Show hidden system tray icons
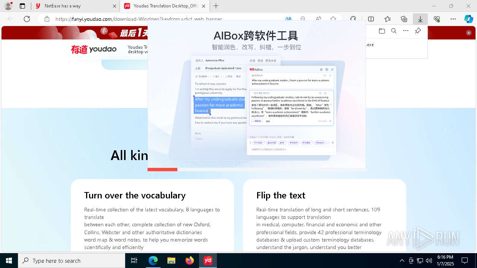The width and height of the screenshot is (477, 268). (402, 261)
